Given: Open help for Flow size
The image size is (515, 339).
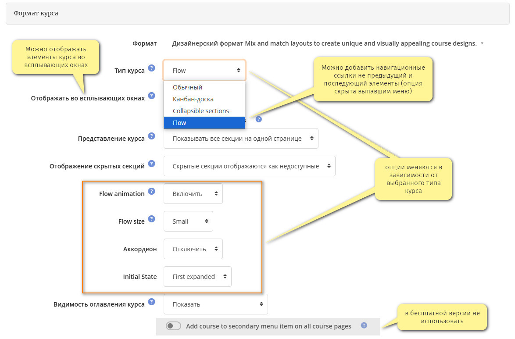Looking at the screenshot, I should 151,219.
